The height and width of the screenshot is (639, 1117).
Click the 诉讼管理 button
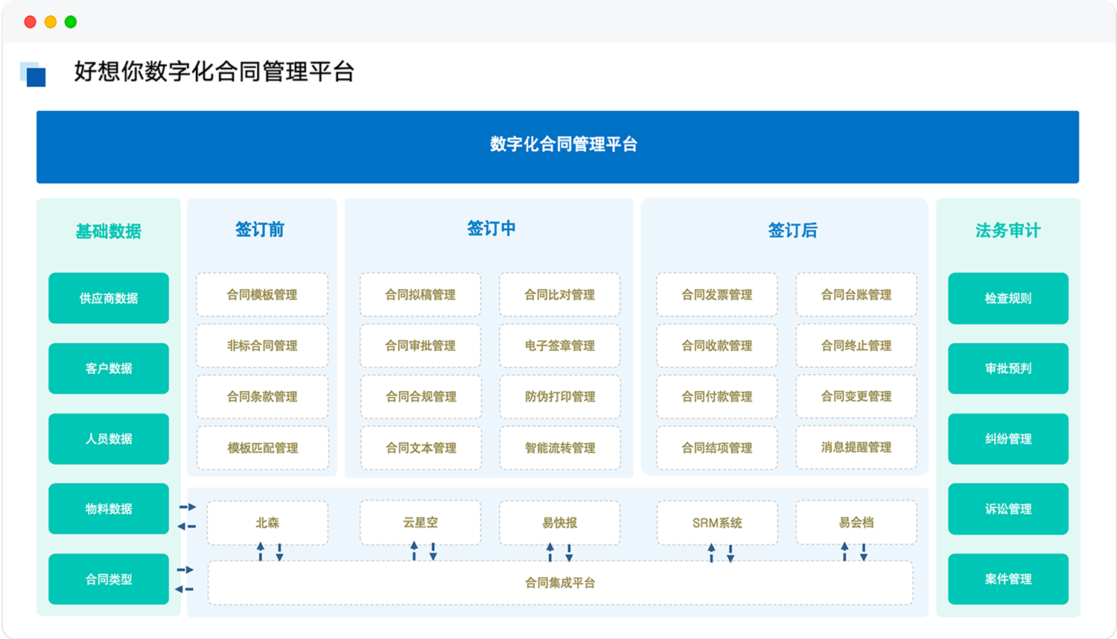1008,509
